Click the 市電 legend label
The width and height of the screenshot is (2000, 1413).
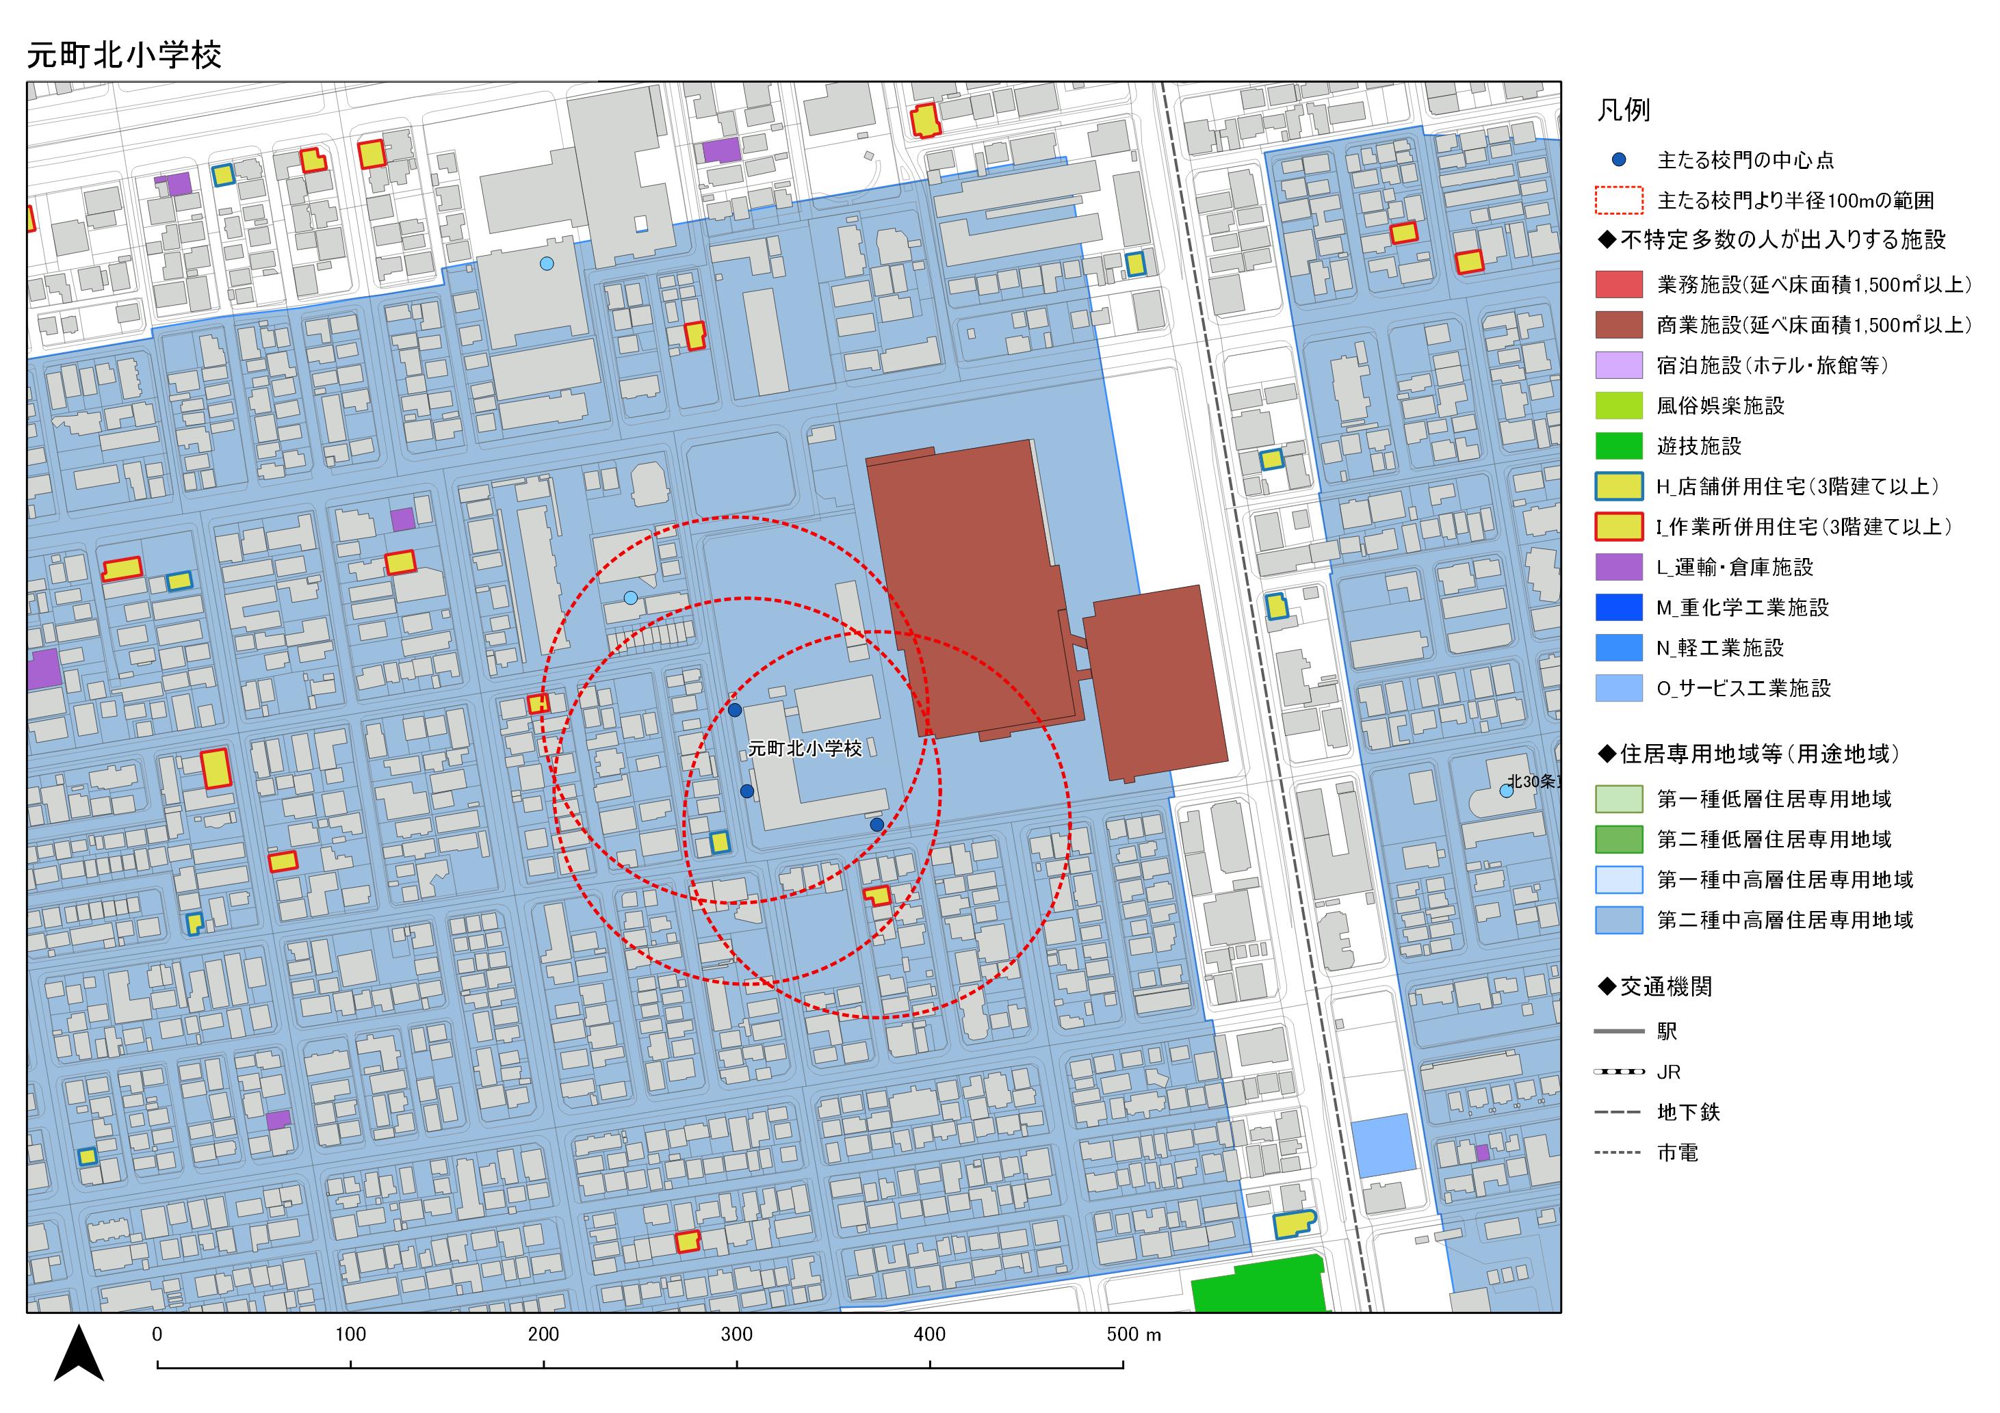[1678, 1152]
